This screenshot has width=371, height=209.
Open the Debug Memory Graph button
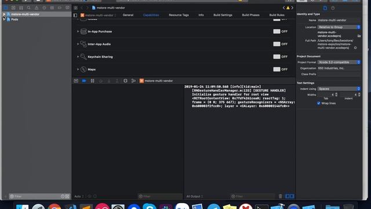[134, 81]
